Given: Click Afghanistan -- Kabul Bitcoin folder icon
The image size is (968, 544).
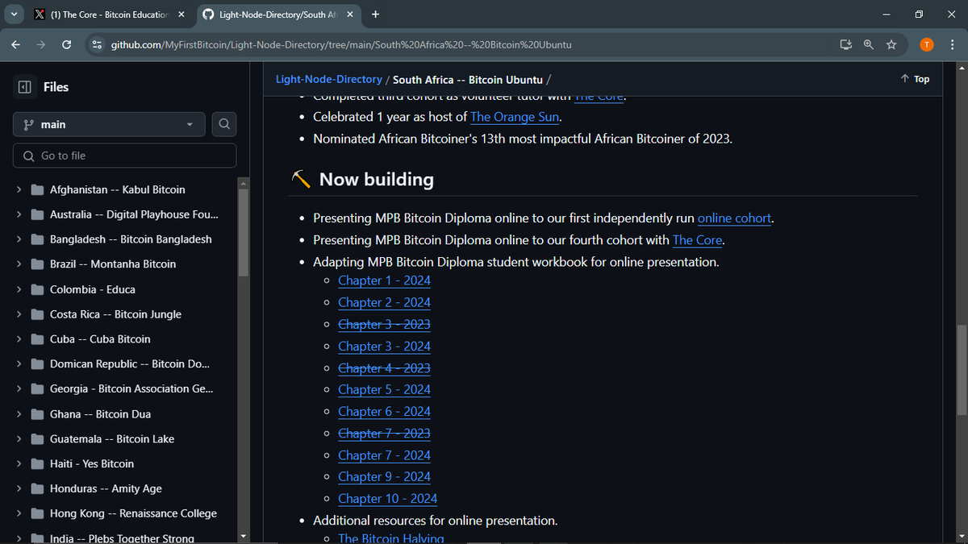Looking at the screenshot, I should point(37,190).
